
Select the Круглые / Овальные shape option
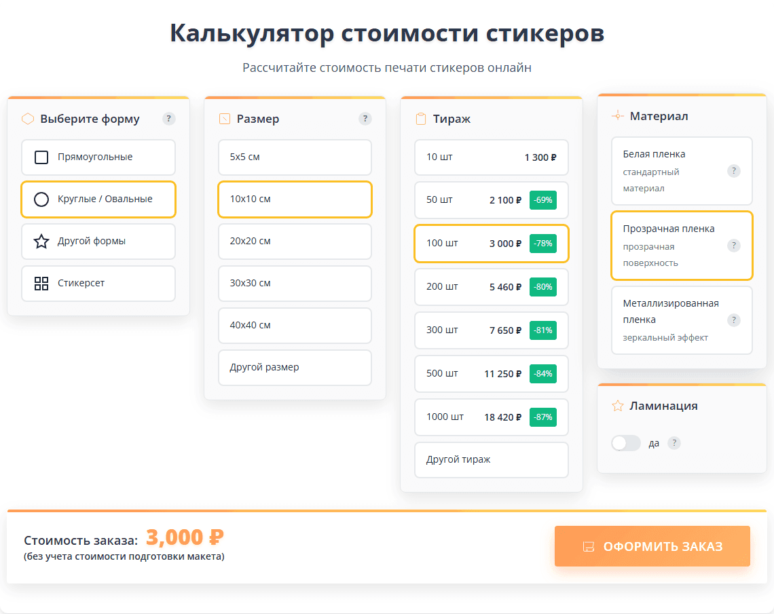[x=98, y=199]
